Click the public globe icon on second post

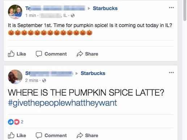[44, 80]
